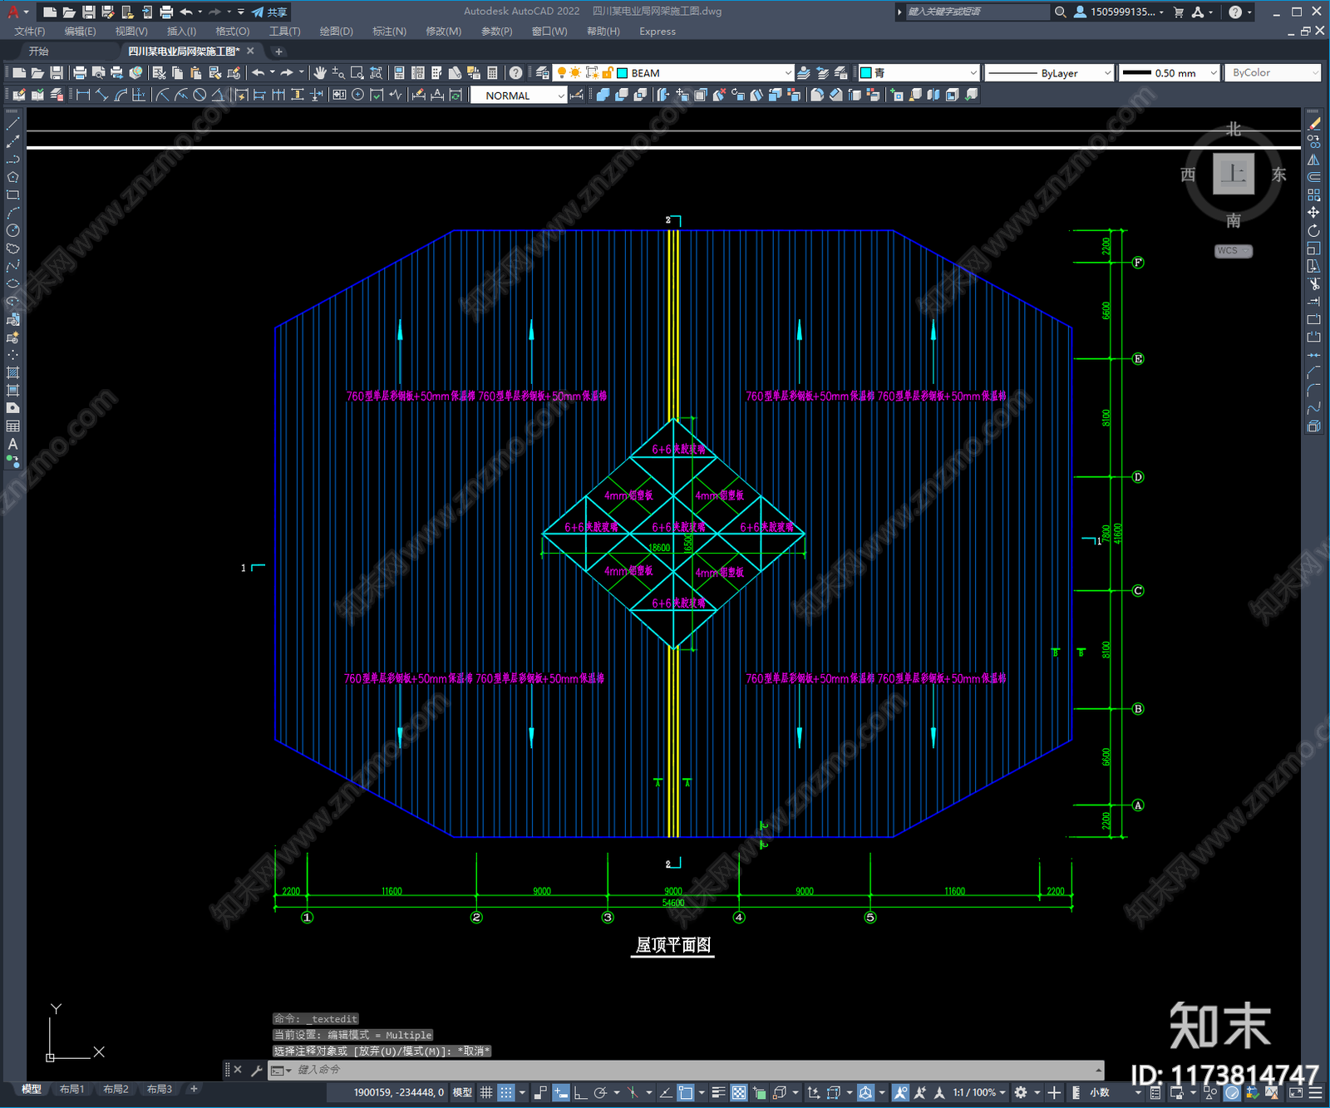Click the Customization hamburger icon in status bar
1330x1108 pixels.
[1315, 1092]
